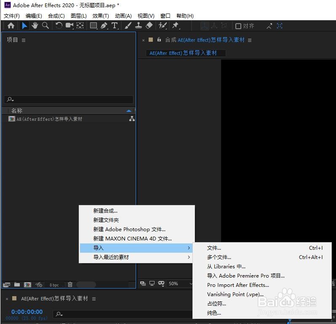Viewport: 336px width, 324px height.
Task: Click the project panel search field
Action: click(x=69, y=100)
